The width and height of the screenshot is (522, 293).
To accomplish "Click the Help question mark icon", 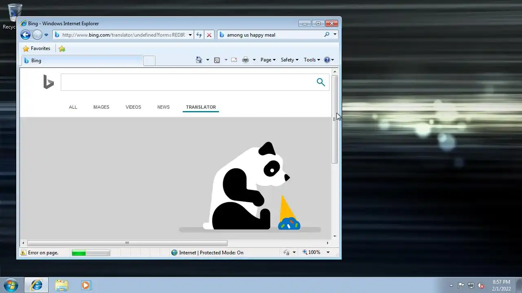I will (327, 60).
